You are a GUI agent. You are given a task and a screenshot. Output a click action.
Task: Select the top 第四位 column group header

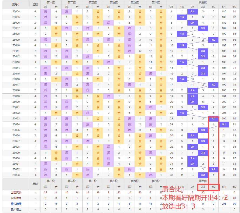tap(114, 2)
